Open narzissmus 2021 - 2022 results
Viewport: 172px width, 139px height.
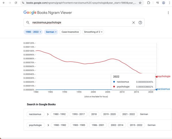click(x=129, y=114)
